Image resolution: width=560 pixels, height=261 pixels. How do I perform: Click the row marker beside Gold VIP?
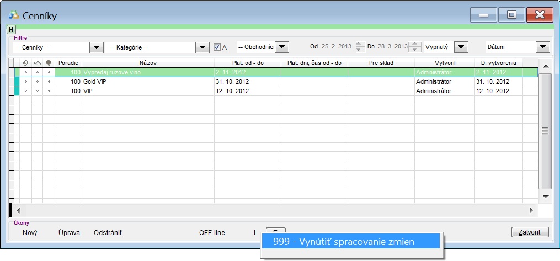click(x=16, y=81)
